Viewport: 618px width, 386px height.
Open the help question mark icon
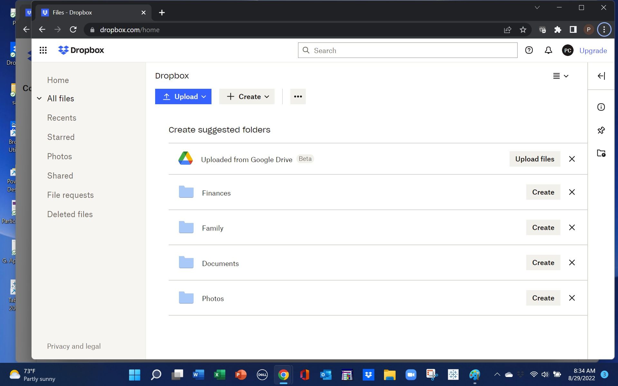529,50
